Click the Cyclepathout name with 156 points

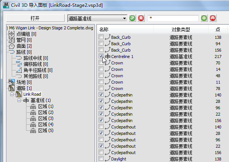tap(124, 153)
